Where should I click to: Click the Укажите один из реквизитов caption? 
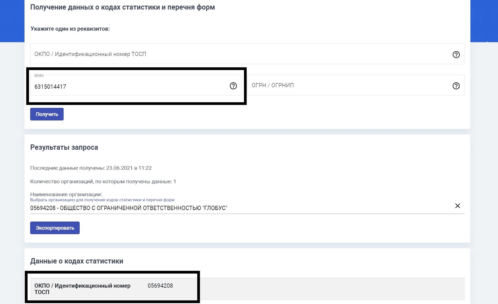point(70,29)
